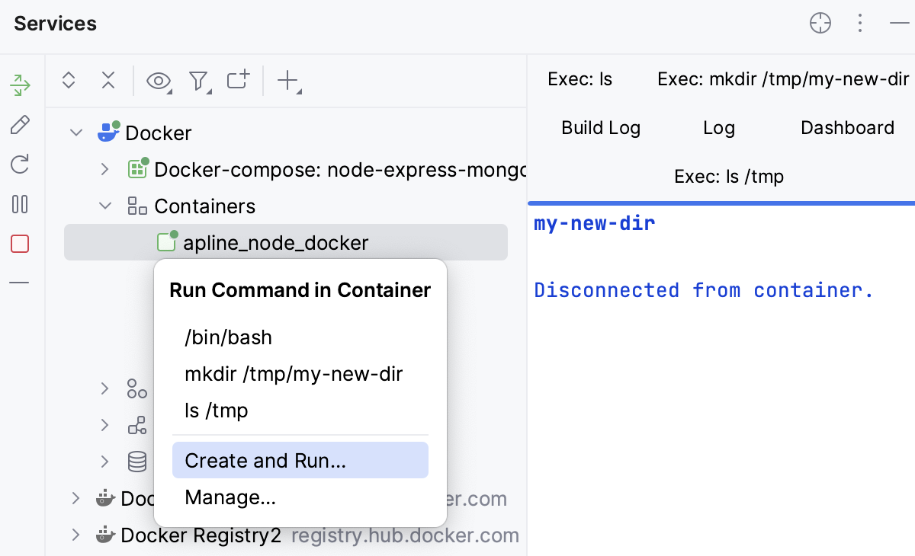This screenshot has height=556, width=915.
Task: Expand the Docker-compose: node-express-mongo node
Action: (x=105, y=169)
